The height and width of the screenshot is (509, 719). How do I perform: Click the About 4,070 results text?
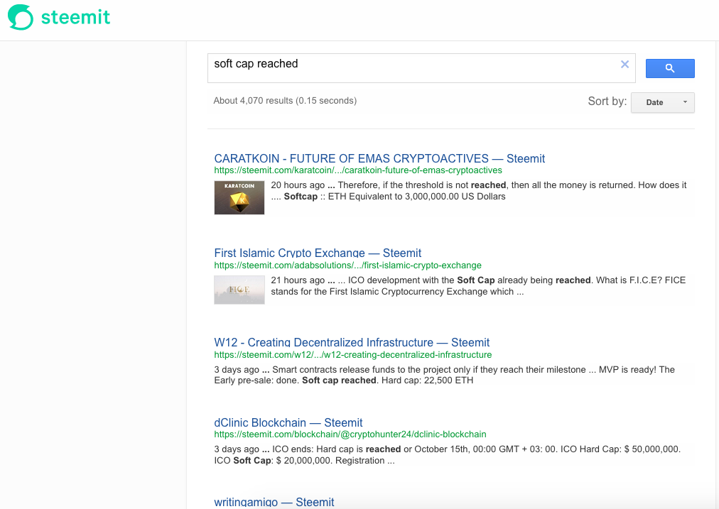click(285, 101)
